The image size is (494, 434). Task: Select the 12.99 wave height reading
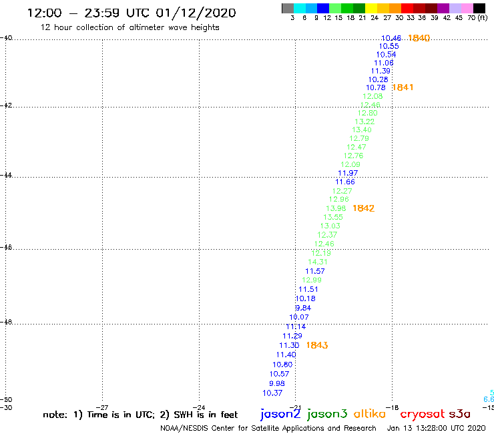tap(312, 280)
